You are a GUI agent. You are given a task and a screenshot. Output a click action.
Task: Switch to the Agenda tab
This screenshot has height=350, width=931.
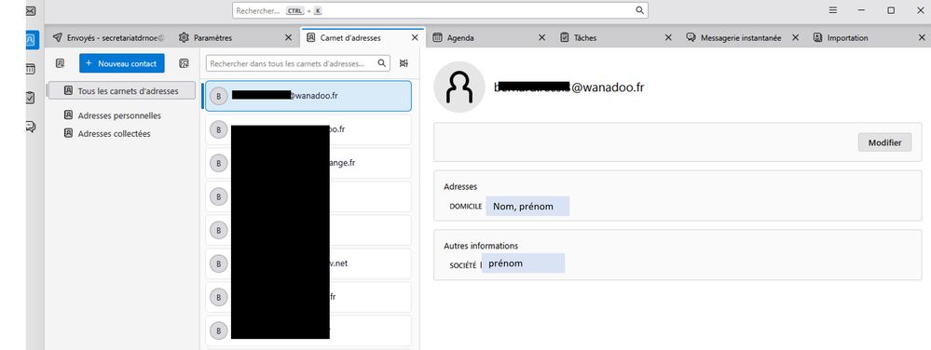pos(488,37)
